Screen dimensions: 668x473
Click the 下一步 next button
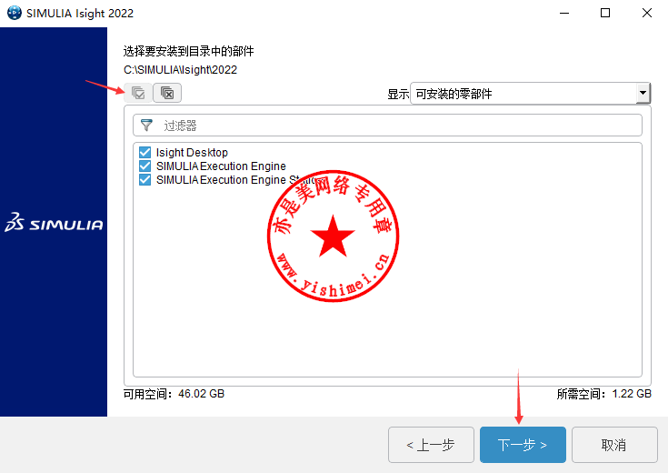click(523, 445)
